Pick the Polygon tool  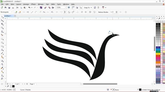click(x=2, y=46)
